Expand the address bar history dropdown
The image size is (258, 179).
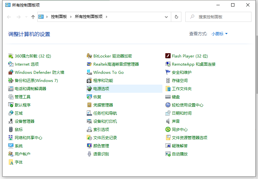pyautogui.click(x=166, y=17)
